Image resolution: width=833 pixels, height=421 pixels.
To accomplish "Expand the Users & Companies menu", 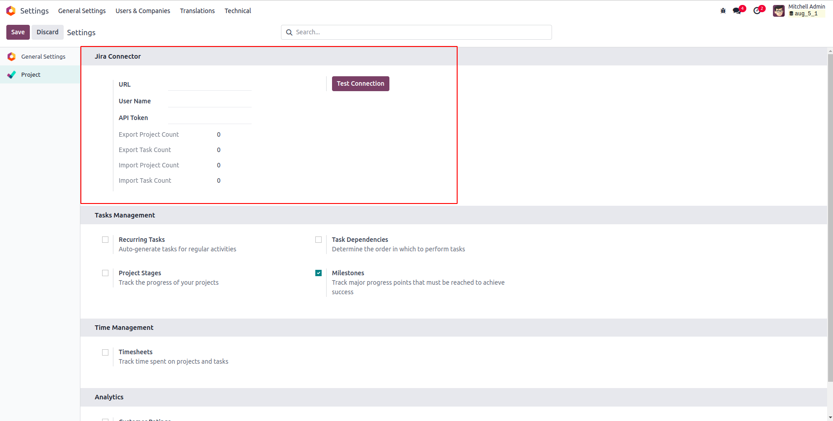I will click(143, 11).
